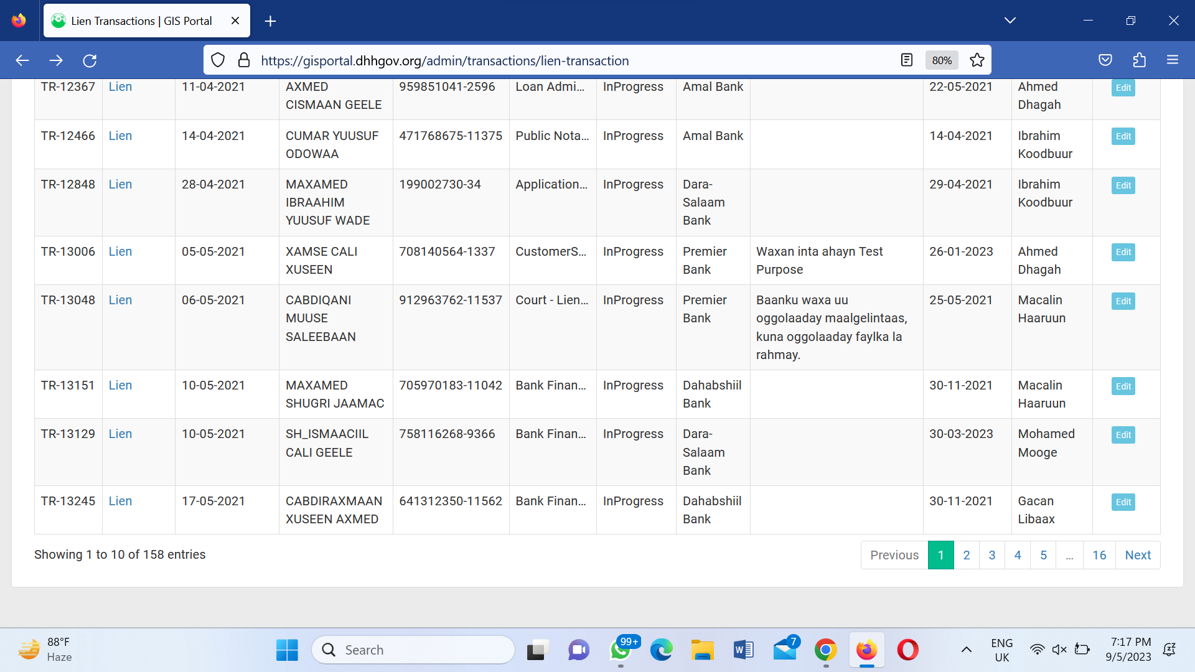1195x672 pixels.
Task: Open the clock showing 7:17 PM
Action: 1129,650
